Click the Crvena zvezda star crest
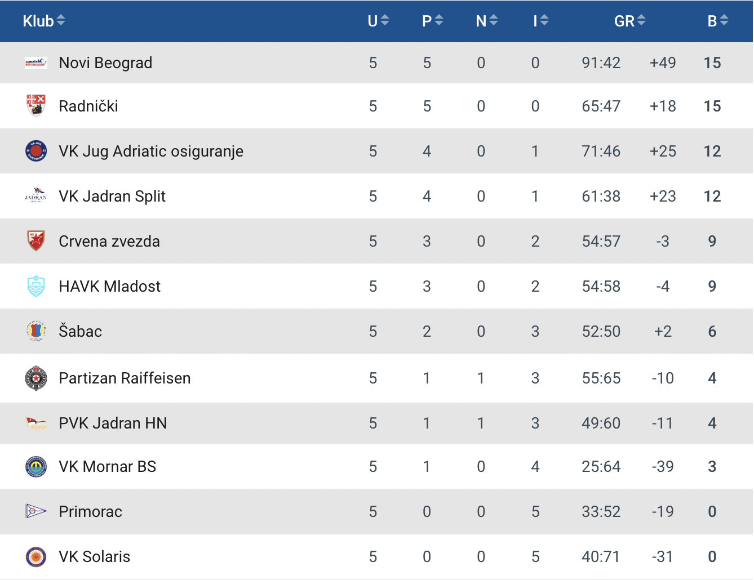This screenshot has width=754, height=580. click(36, 241)
